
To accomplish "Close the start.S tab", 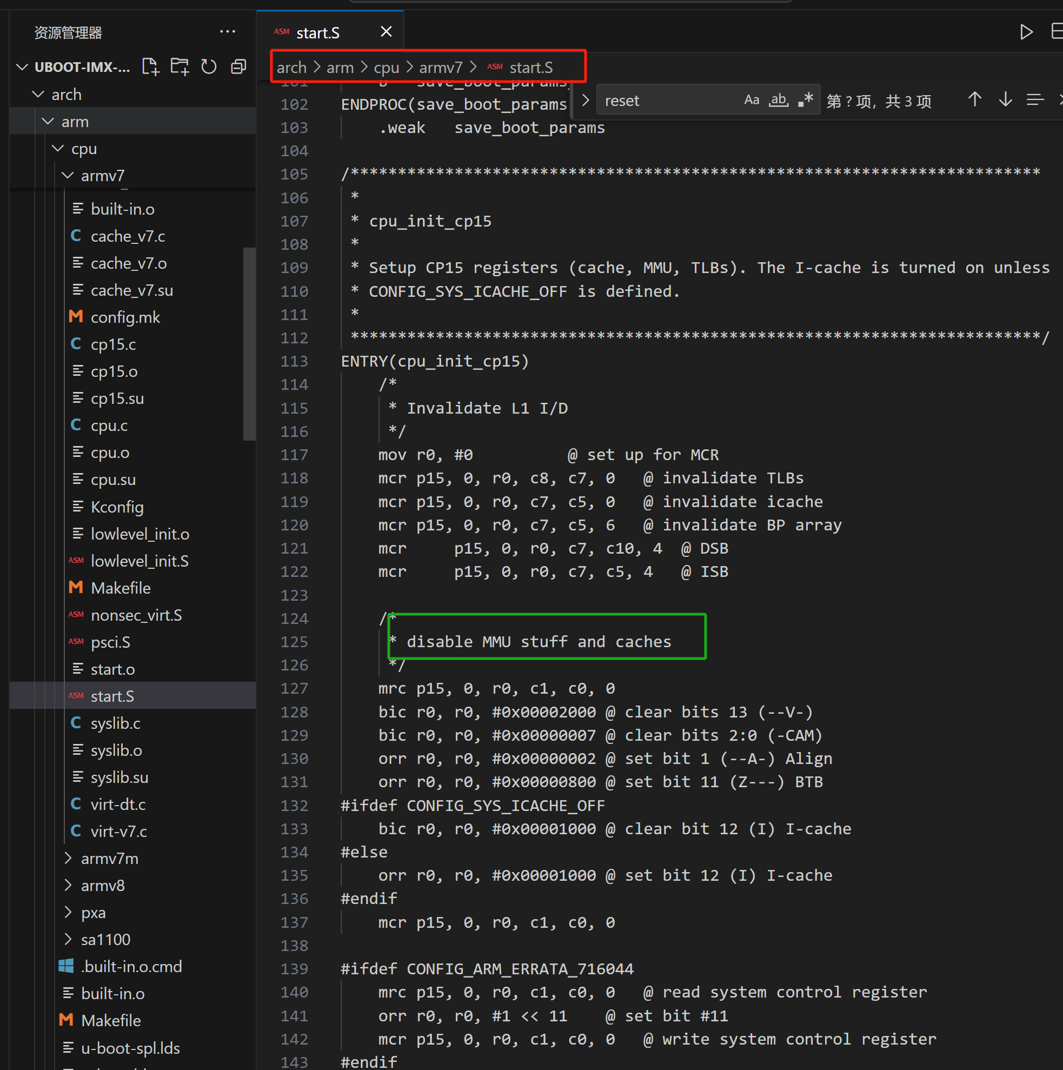I will click(x=386, y=31).
